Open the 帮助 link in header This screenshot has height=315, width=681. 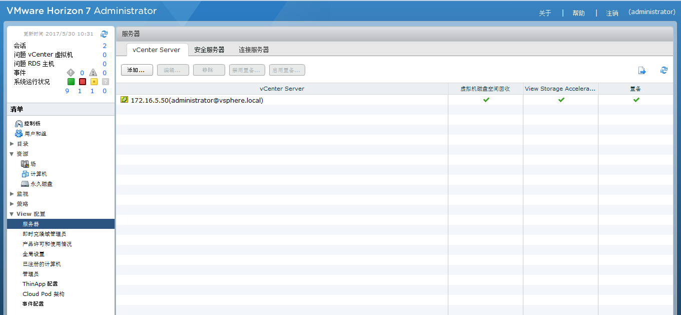578,13
